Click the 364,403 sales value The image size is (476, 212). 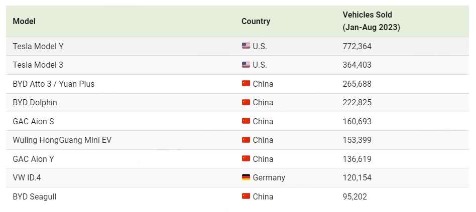point(357,65)
